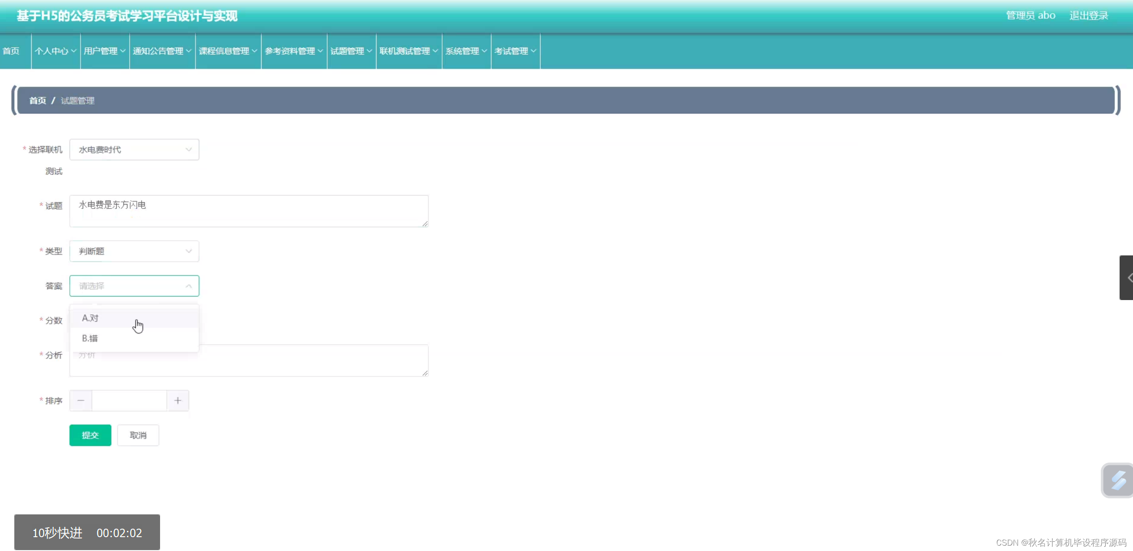Click the 排序 number input field

(129, 401)
